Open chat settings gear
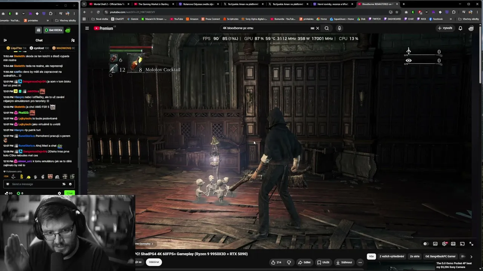 click(x=59, y=193)
